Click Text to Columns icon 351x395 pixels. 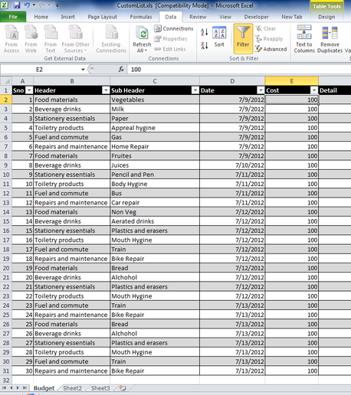(304, 39)
